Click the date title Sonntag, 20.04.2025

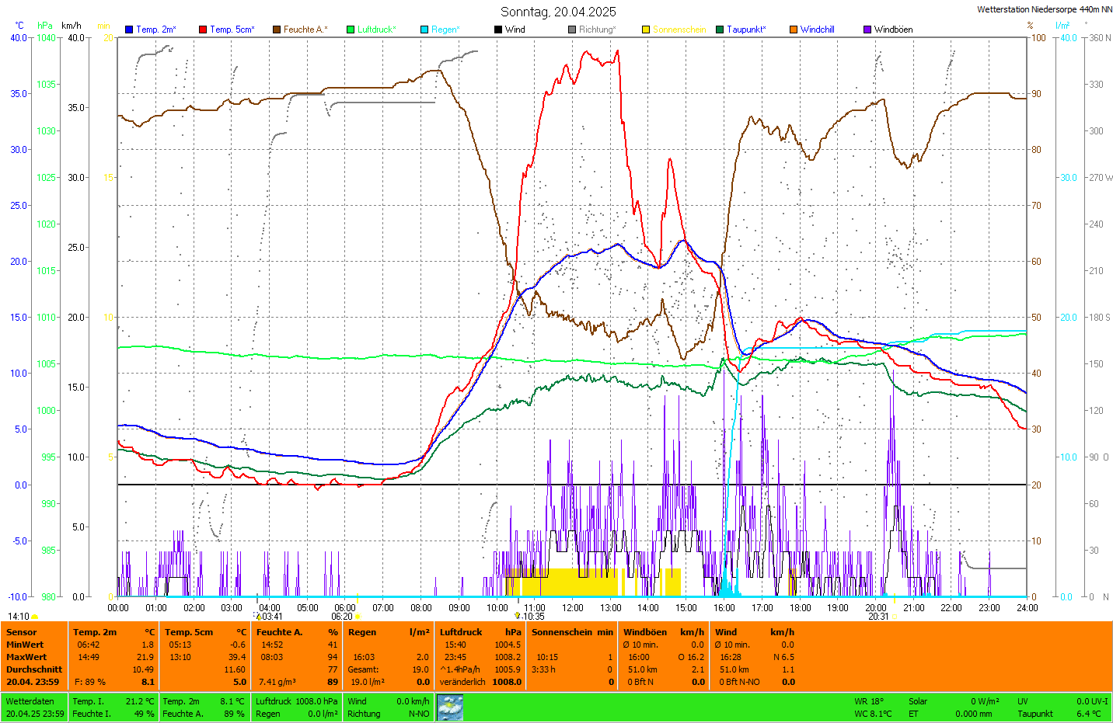[x=558, y=12]
